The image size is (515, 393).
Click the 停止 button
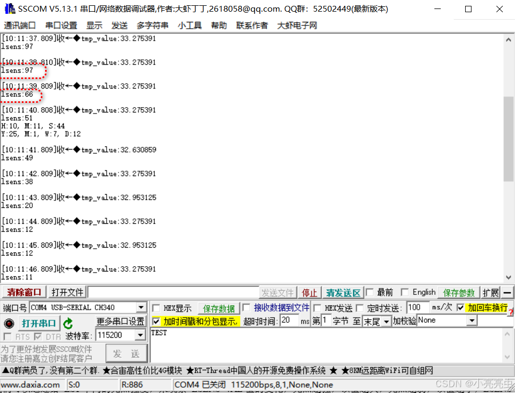[310, 293]
